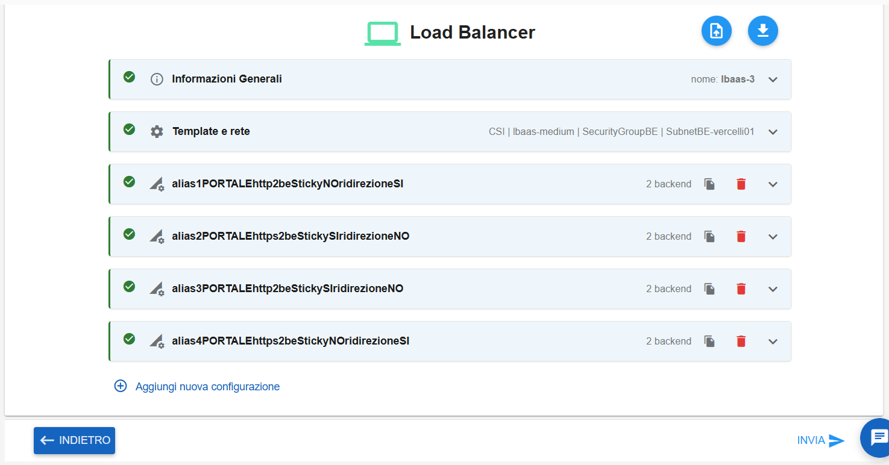The width and height of the screenshot is (889, 465).
Task: Click 2 backend label of alias2PORTALE
Action: [x=668, y=237]
